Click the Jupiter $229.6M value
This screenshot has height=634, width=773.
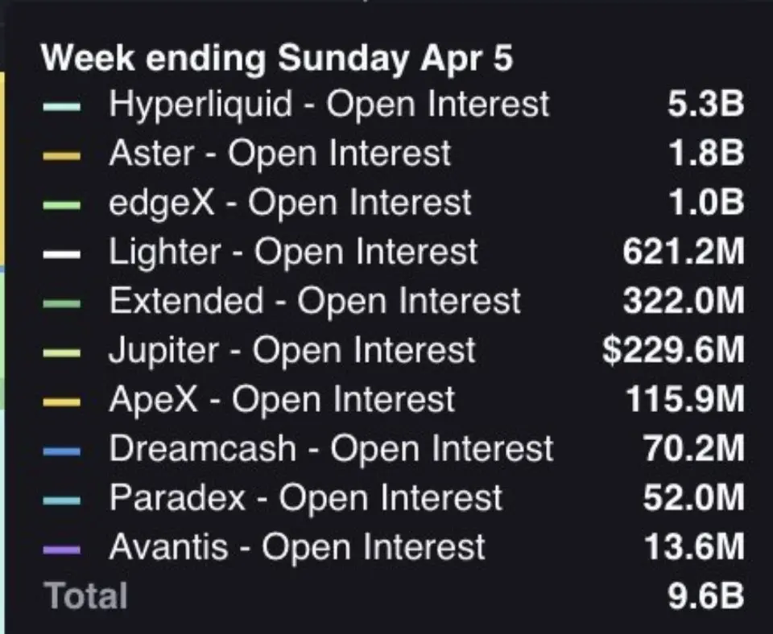point(673,351)
